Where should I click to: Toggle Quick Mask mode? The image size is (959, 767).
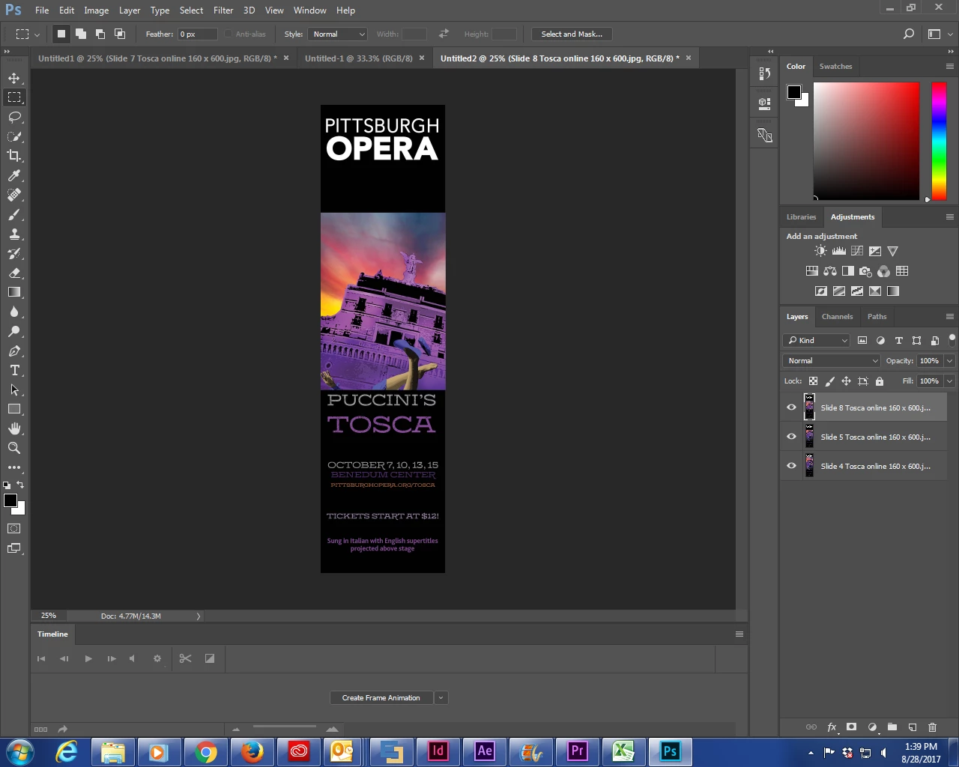click(x=14, y=528)
